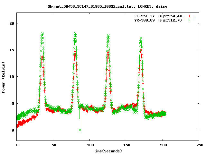Click the Time(Seconds) x-axis label

coord(107,151)
